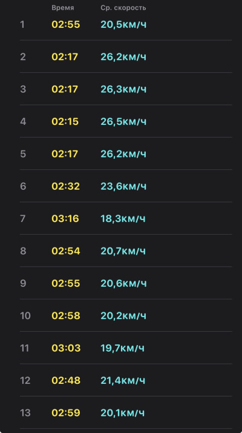Select lap 2 row number

(x=23, y=57)
